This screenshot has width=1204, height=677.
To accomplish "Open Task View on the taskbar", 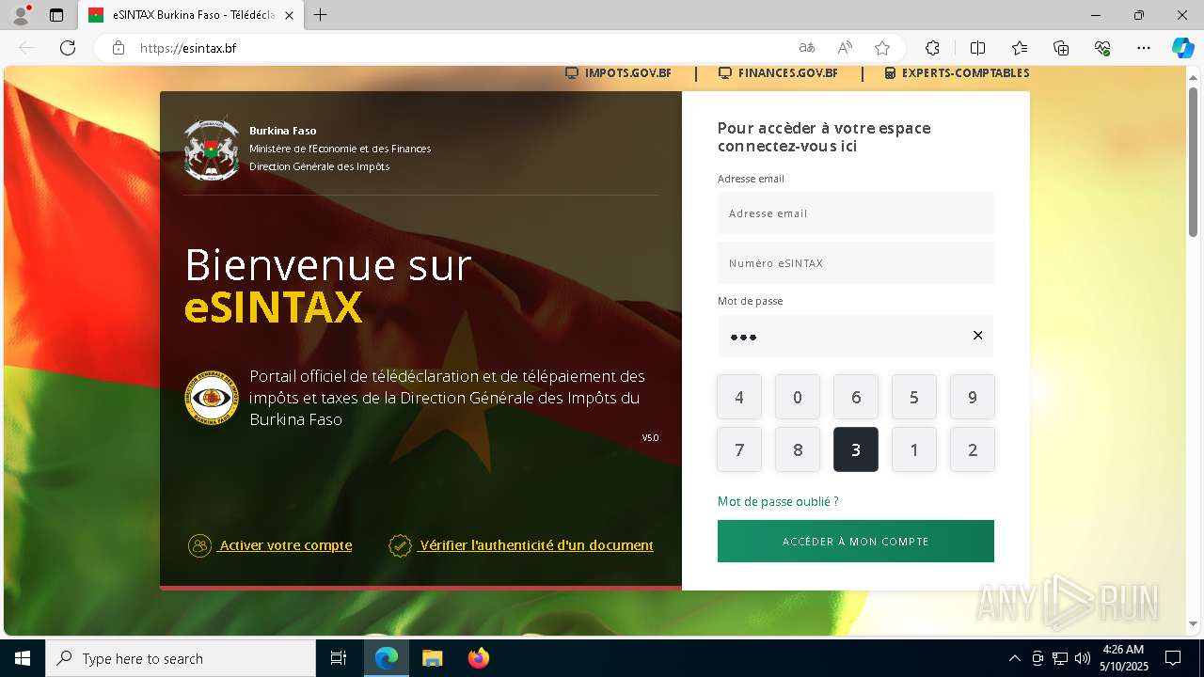I will tap(339, 658).
